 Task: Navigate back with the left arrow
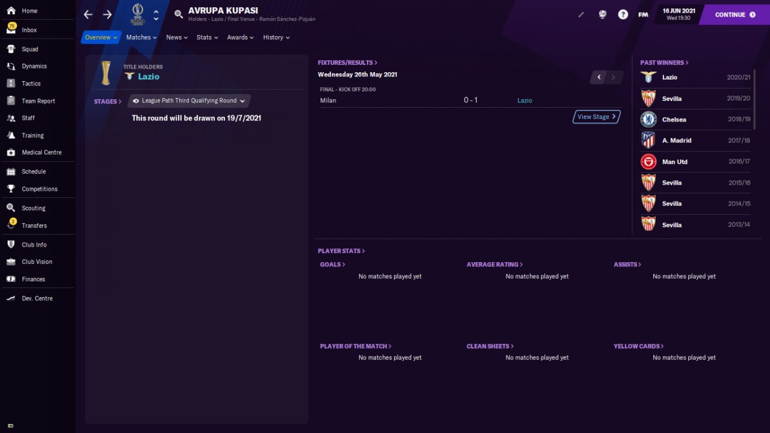point(88,14)
